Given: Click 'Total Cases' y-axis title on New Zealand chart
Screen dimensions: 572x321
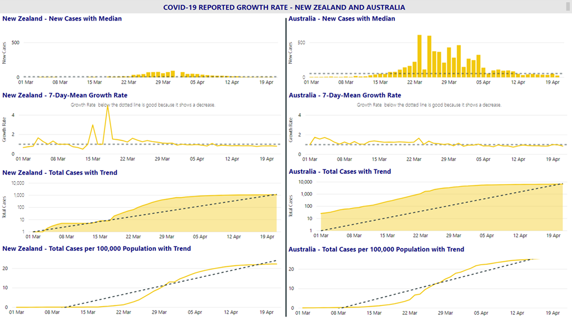Looking at the screenshot, I should tap(5, 206).
